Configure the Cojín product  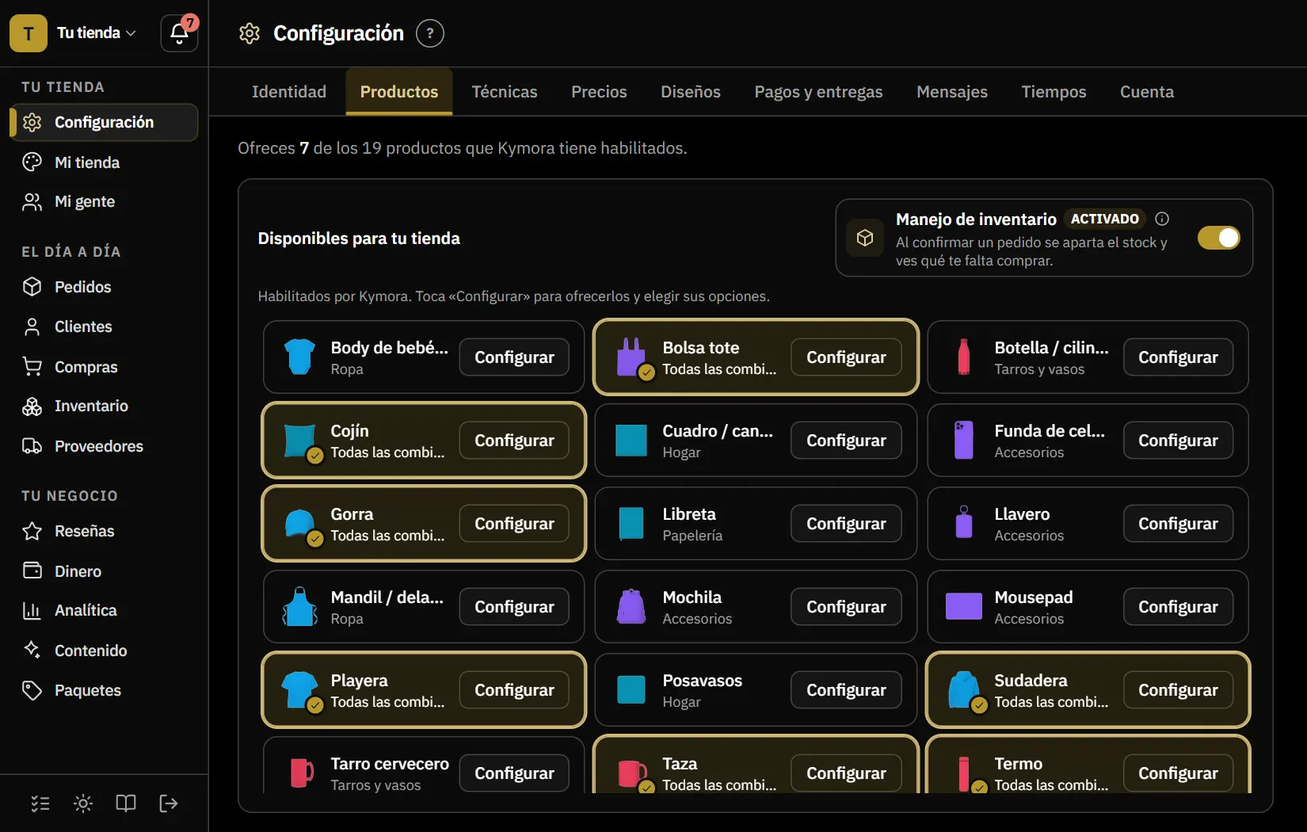point(514,441)
